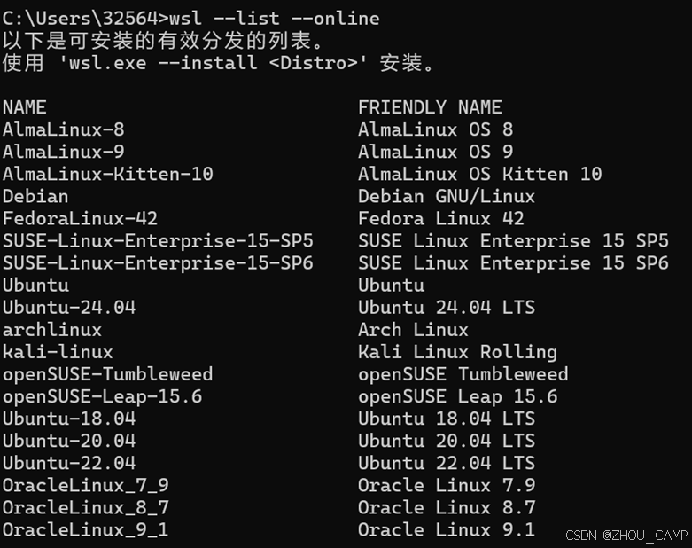Click Debian in the NAME column
Screen dimensions: 692x548
pos(35,196)
